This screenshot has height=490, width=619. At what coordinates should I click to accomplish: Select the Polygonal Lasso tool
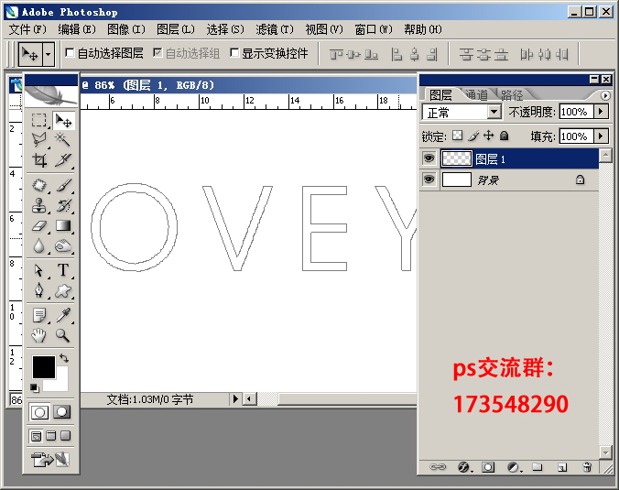[38, 140]
